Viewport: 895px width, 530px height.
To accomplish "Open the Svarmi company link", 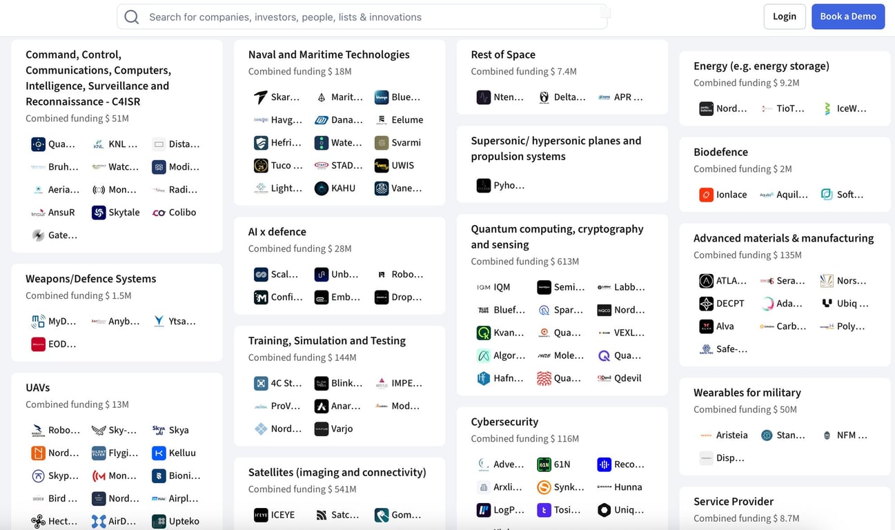I will coord(407,143).
